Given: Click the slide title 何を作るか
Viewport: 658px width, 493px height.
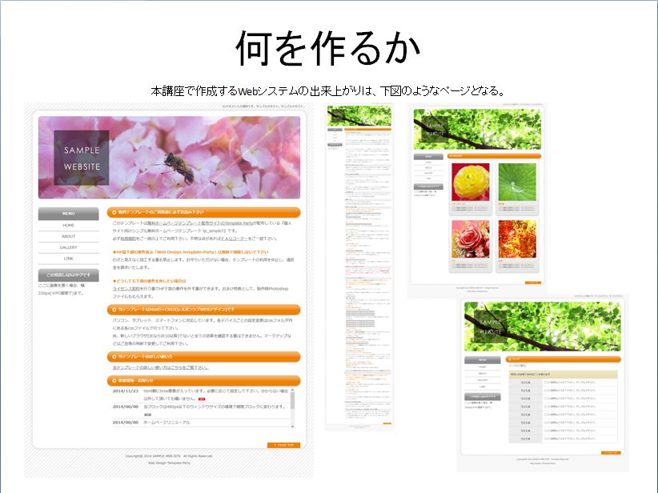Looking at the screenshot, I should (328, 50).
